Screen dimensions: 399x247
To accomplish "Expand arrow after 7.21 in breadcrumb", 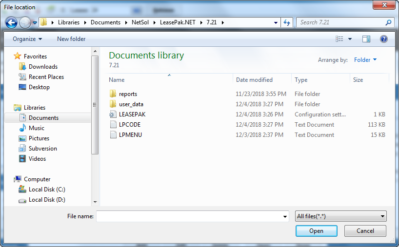I will pos(222,22).
